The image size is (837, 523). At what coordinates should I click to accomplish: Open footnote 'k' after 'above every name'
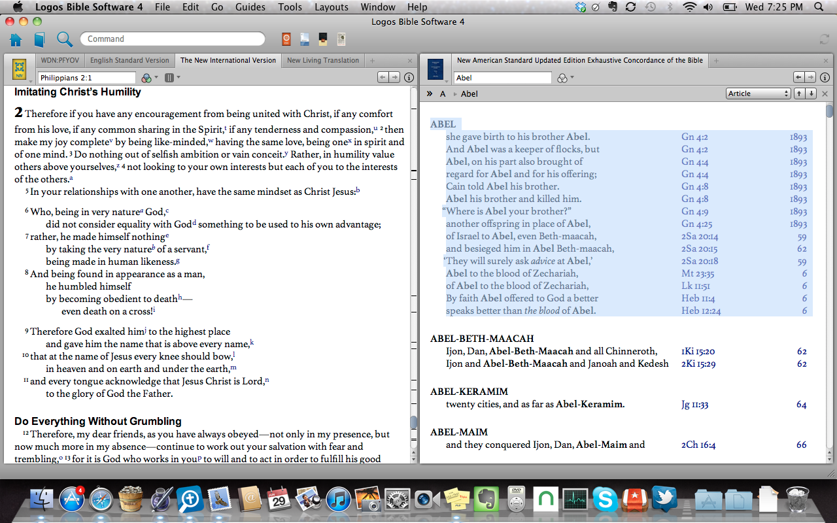point(252,342)
